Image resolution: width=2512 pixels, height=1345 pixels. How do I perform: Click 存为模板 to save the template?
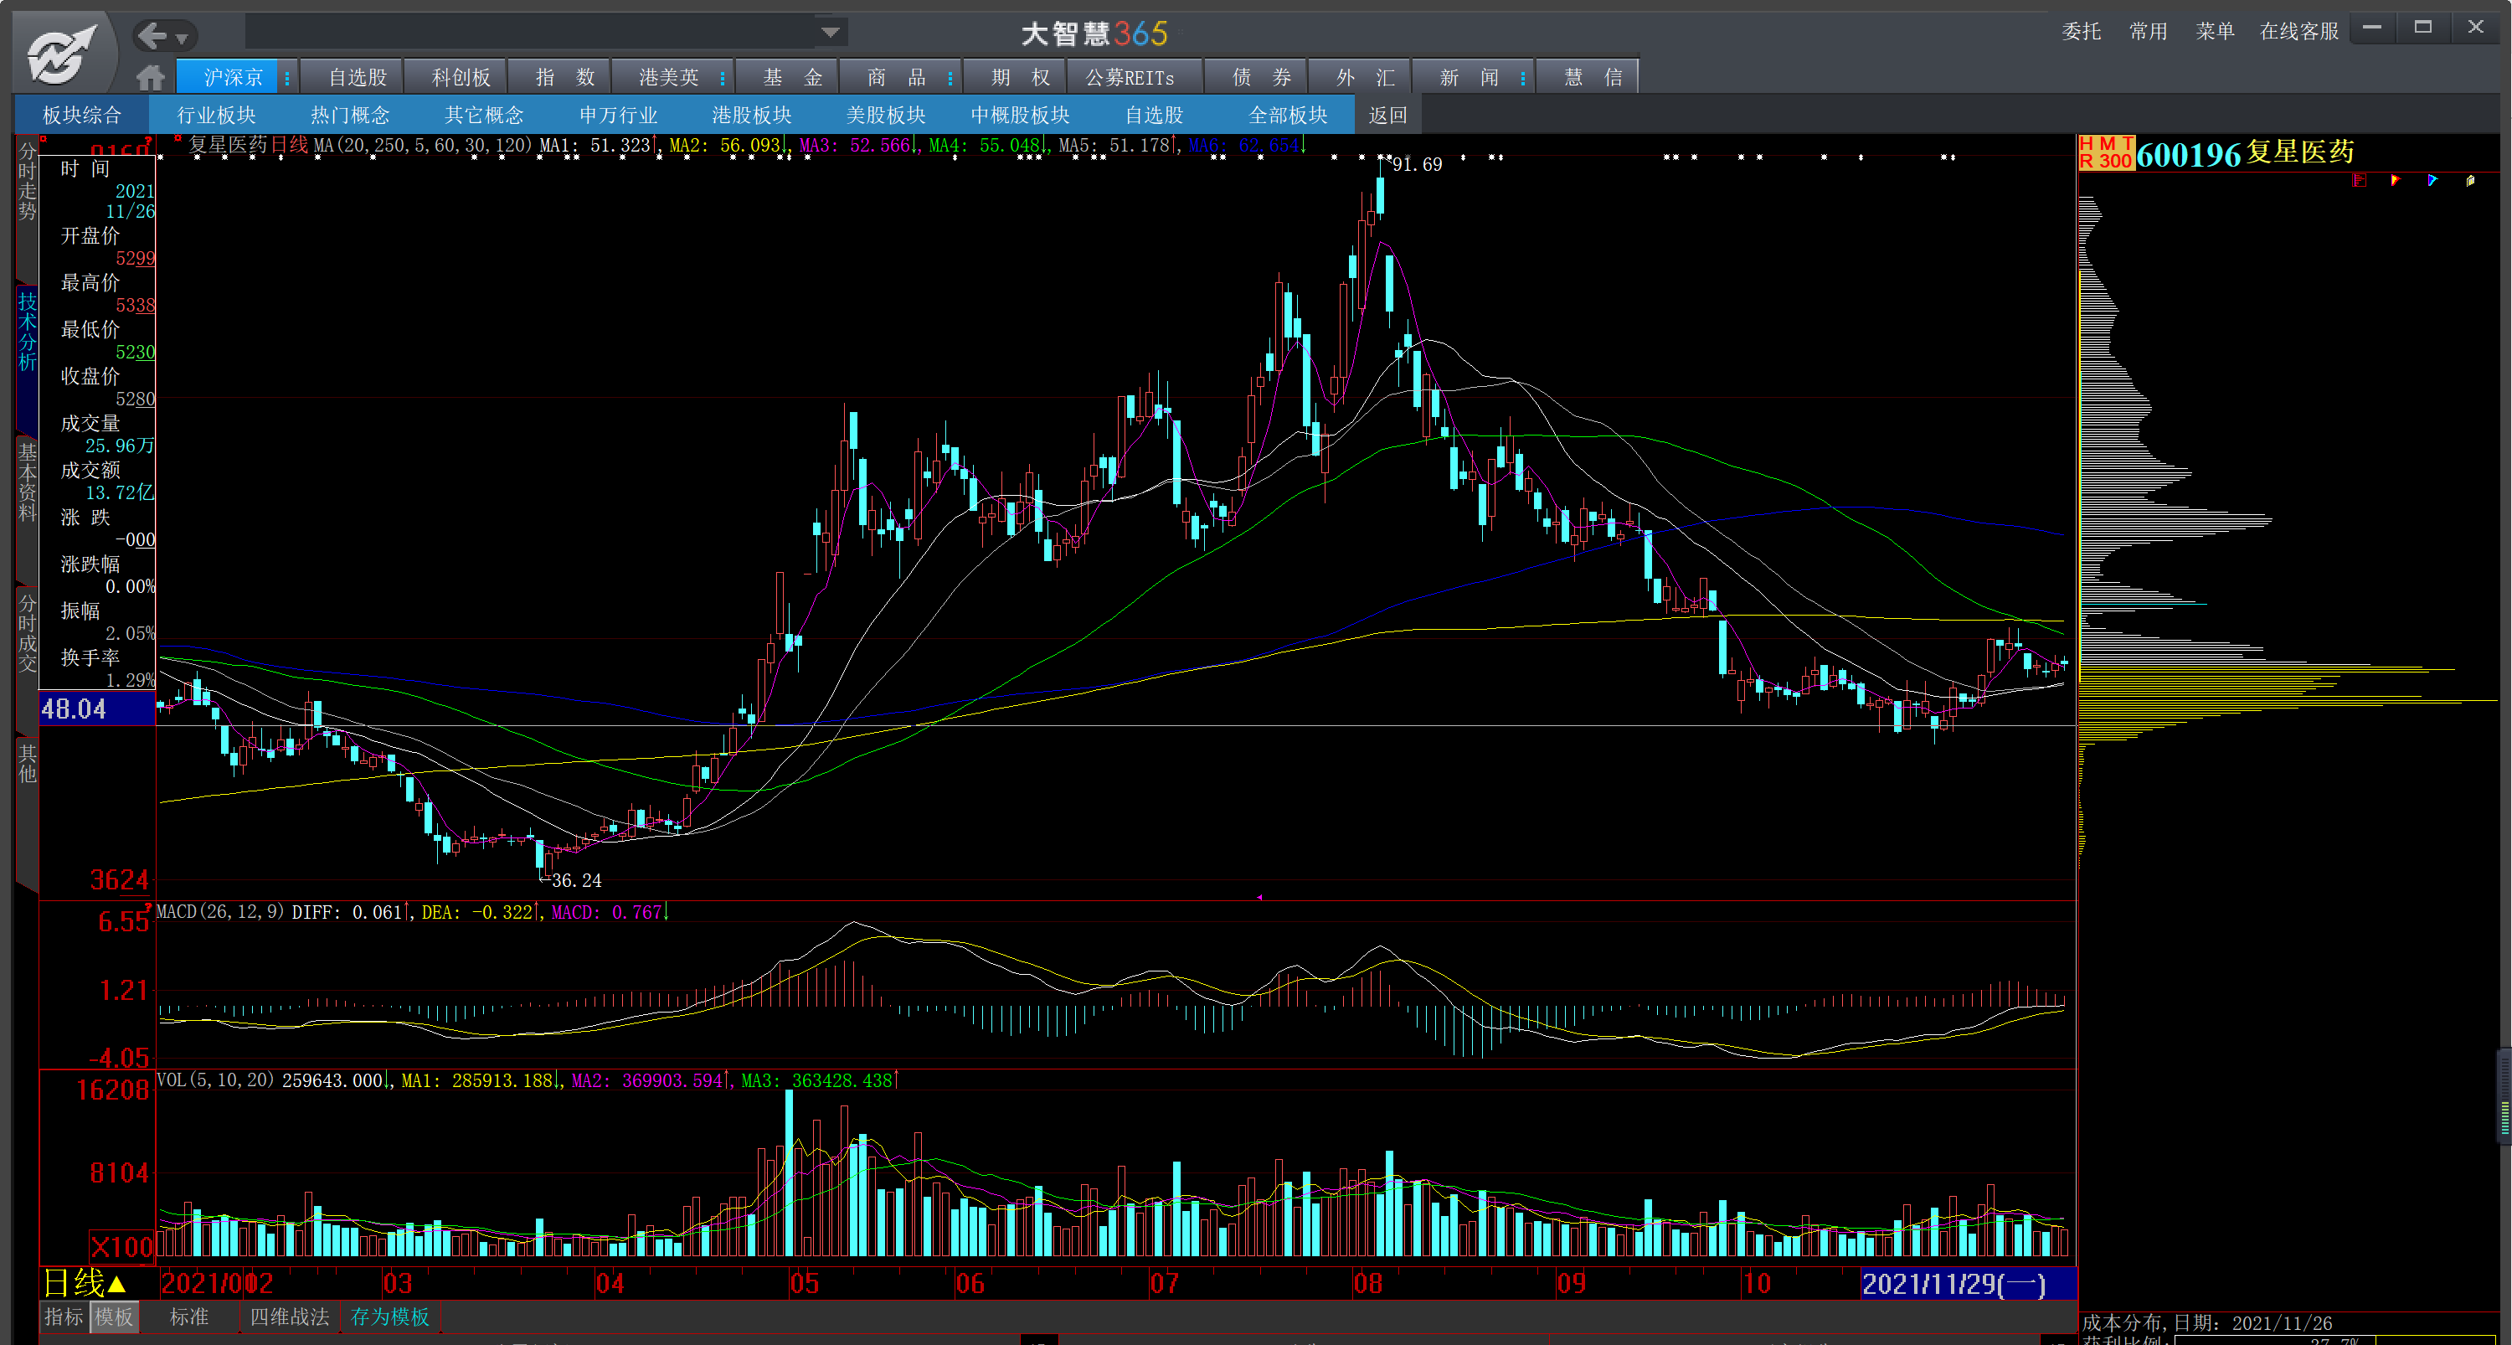coord(389,1317)
